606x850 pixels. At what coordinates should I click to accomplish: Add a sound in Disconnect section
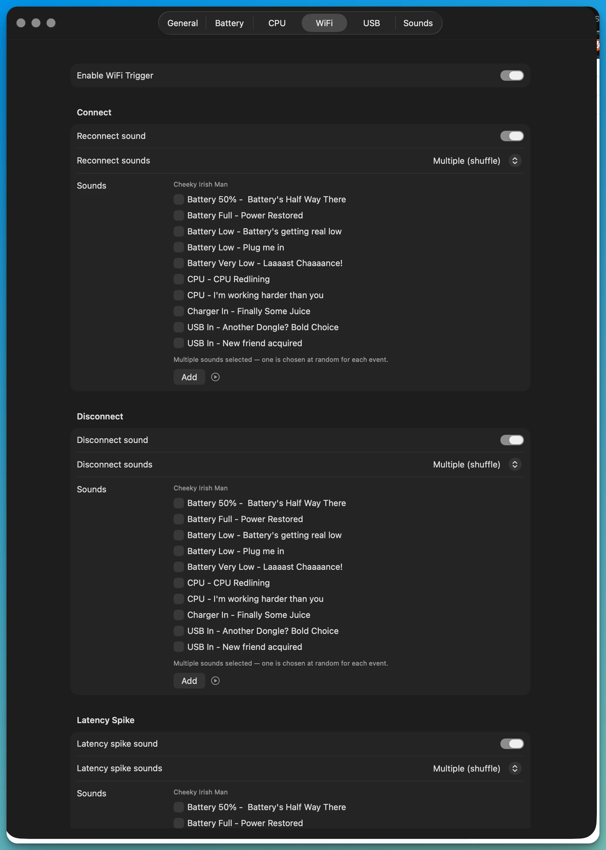click(x=189, y=681)
